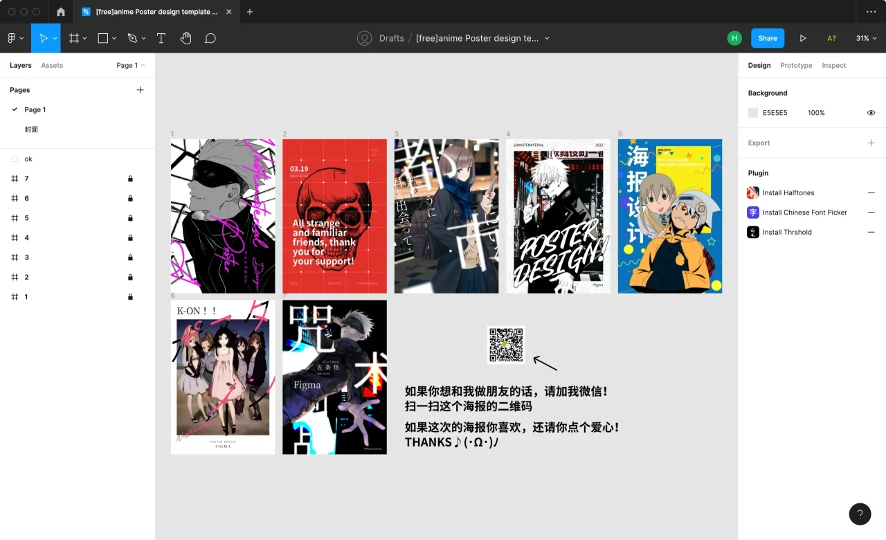Add a new page with plus icon
This screenshot has height=540, width=886.
(141, 90)
